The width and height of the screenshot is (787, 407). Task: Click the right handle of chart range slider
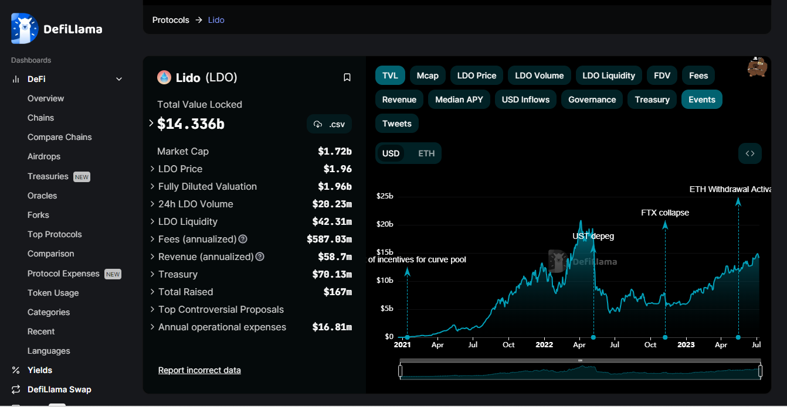(x=761, y=371)
